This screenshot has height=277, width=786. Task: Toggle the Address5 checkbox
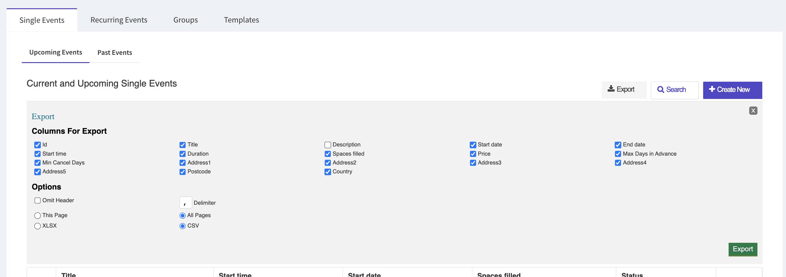37,172
